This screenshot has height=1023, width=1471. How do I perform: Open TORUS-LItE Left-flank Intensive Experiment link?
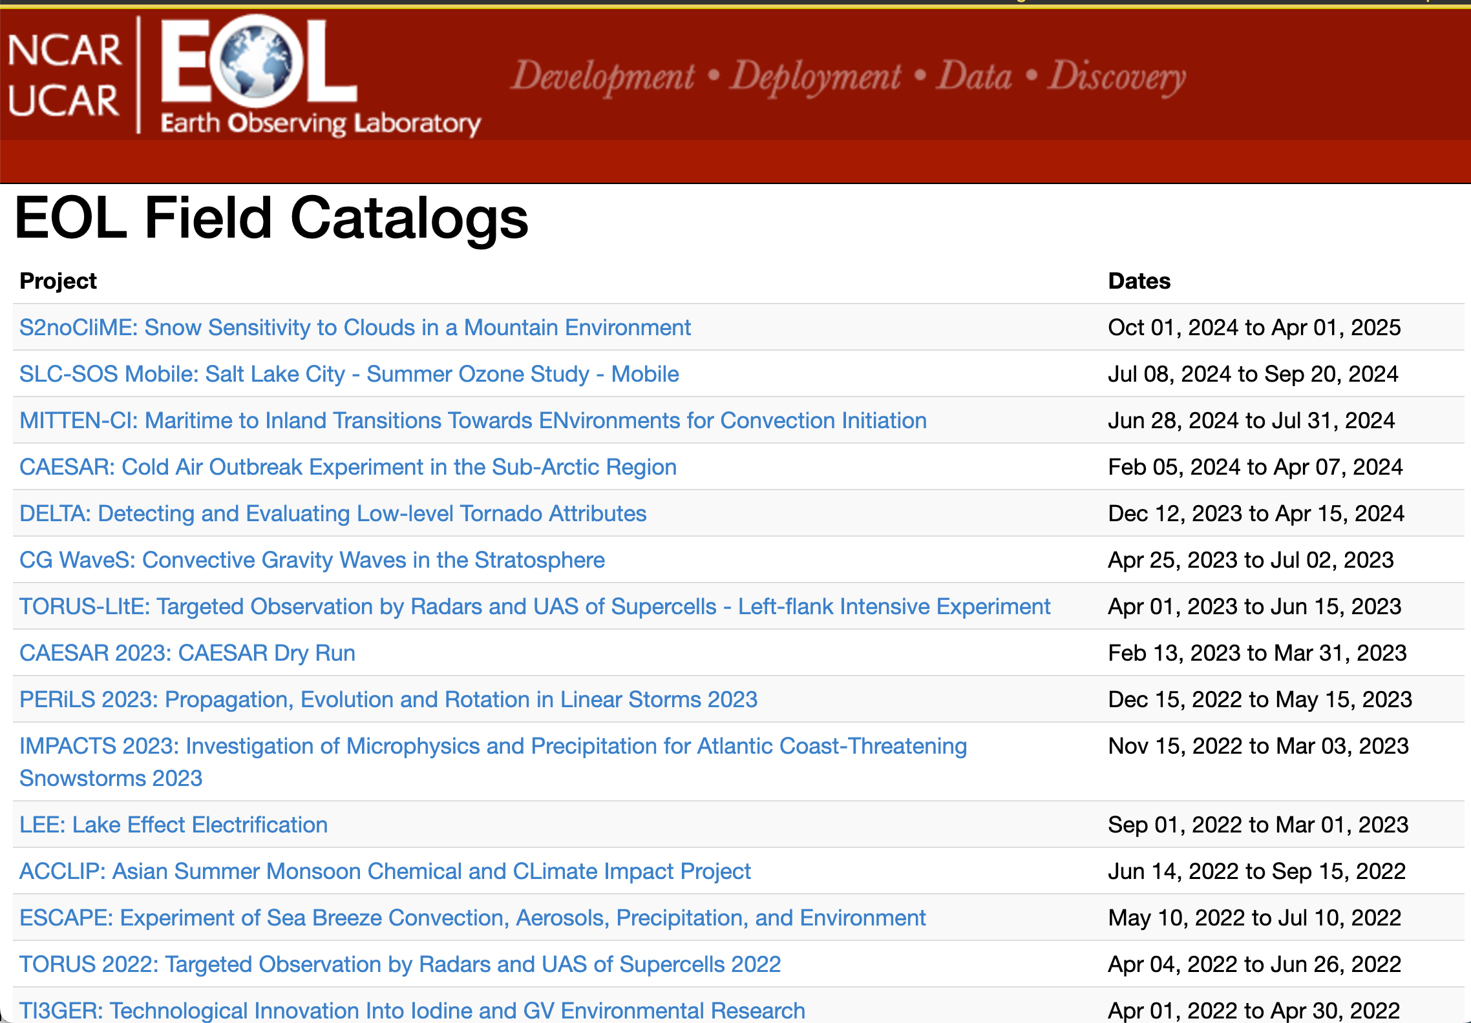[534, 606]
